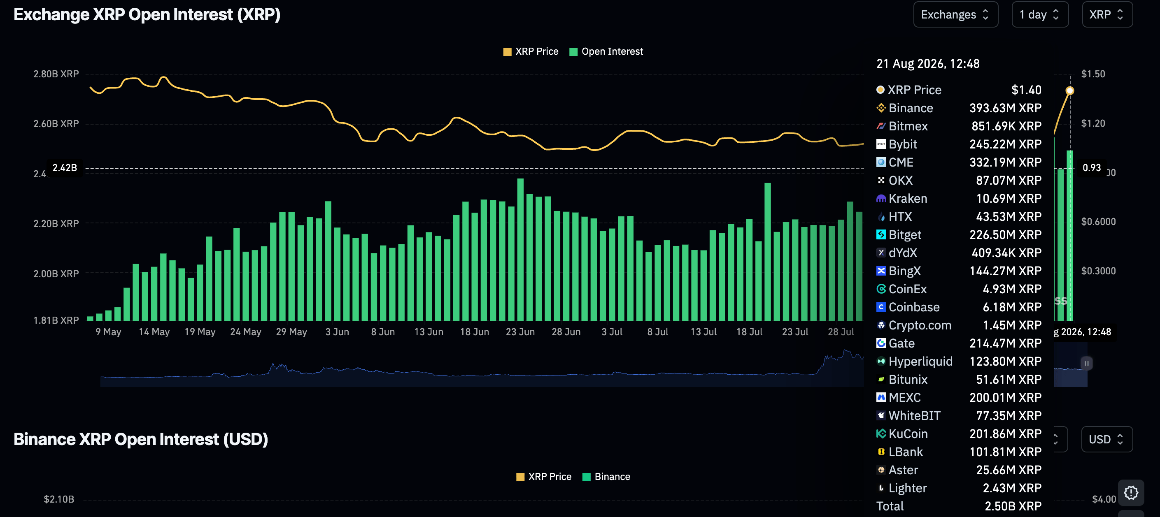Open the floating alert badge icon
The image size is (1160, 517).
(1131, 493)
